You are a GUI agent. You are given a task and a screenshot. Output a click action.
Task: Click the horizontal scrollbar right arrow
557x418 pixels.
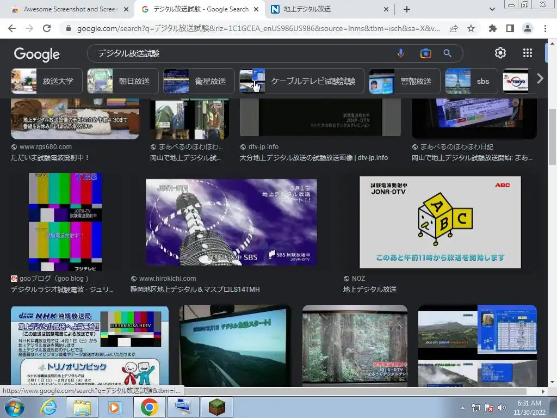[543, 391]
